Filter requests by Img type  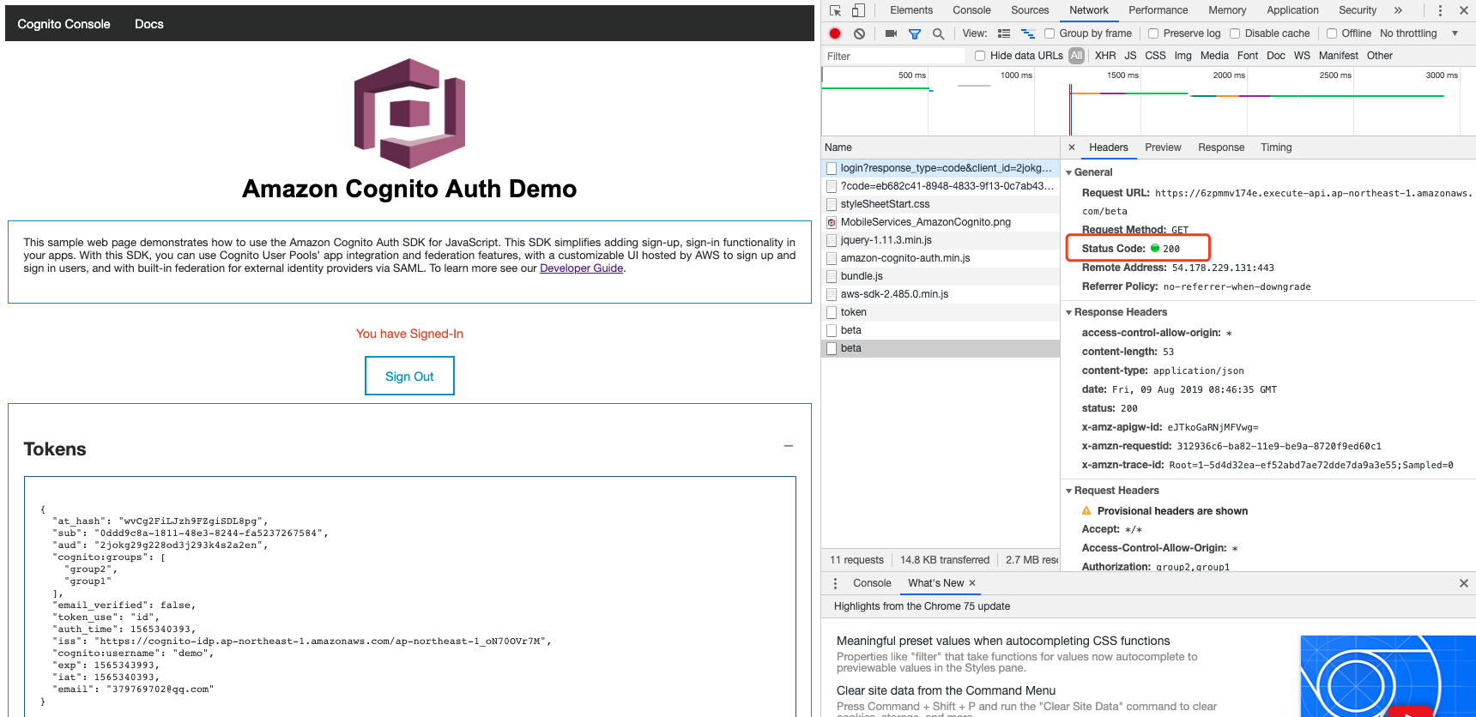coord(1183,56)
